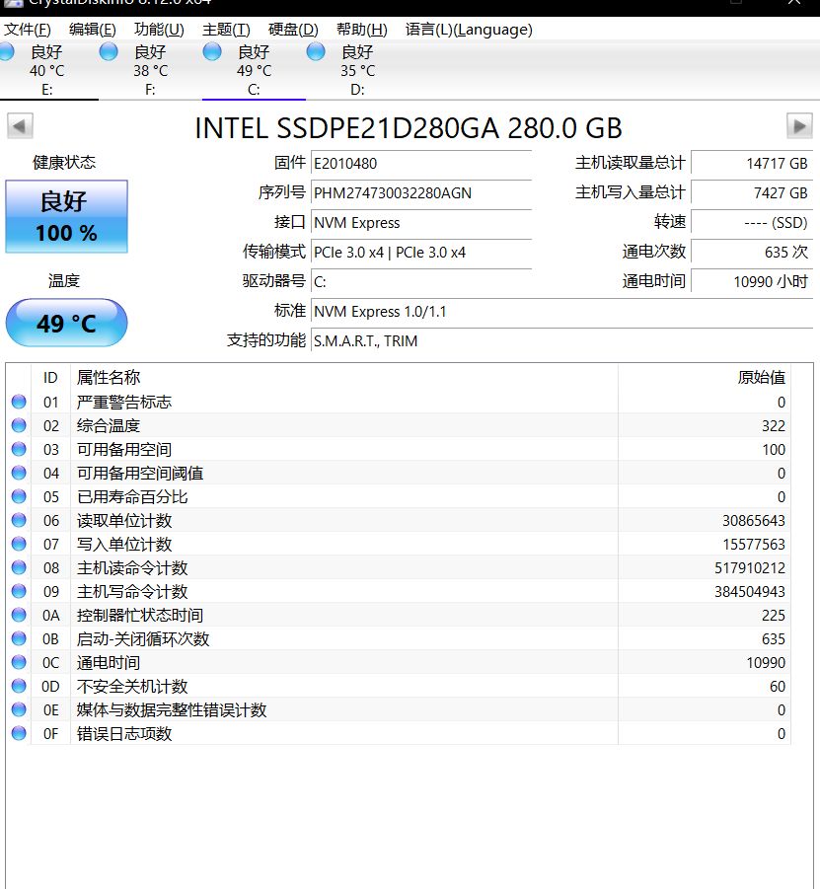Click the right arrow to view next drive
Viewport: 820px width, 889px height.
[x=801, y=124]
